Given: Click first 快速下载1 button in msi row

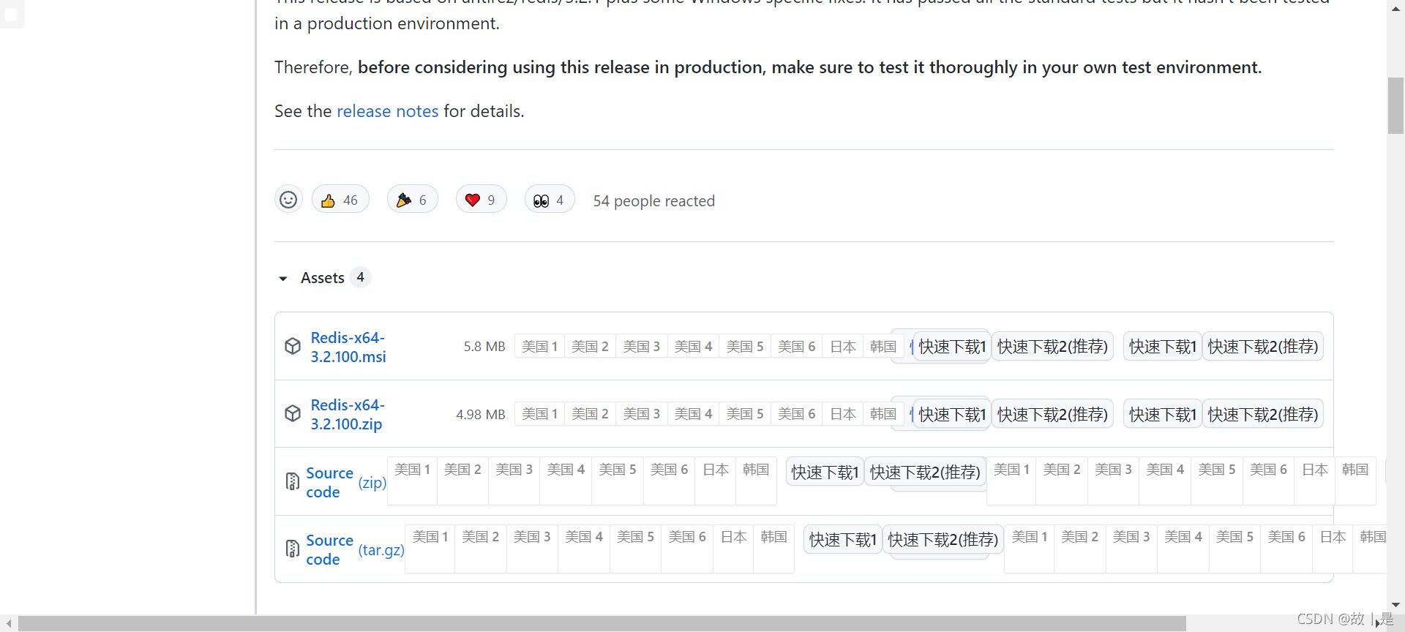Looking at the screenshot, I should 952,347.
